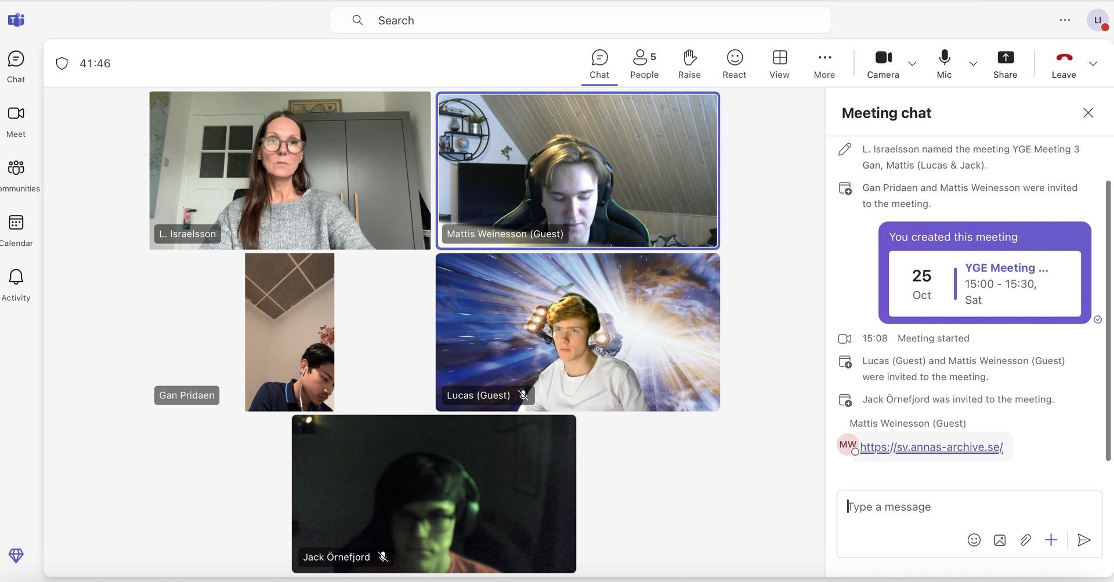Raise your hand in the meeting
Viewport: 1114px width, 582px height.
[x=689, y=63]
